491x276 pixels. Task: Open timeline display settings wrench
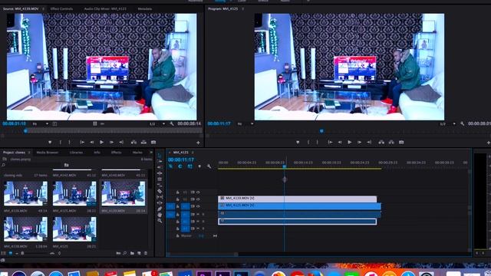(x=209, y=166)
